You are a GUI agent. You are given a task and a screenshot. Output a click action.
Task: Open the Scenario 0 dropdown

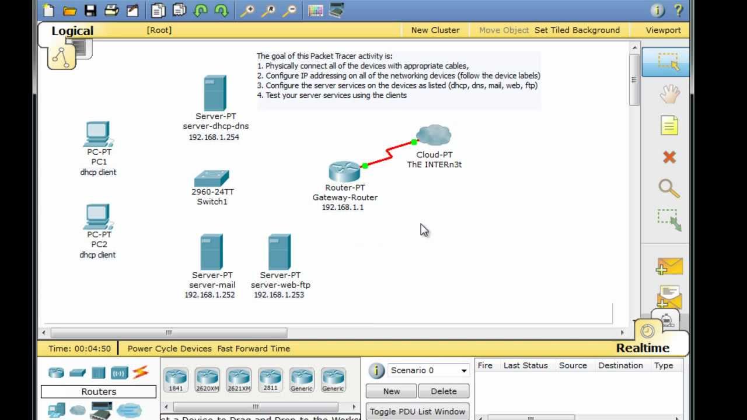pyautogui.click(x=428, y=370)
